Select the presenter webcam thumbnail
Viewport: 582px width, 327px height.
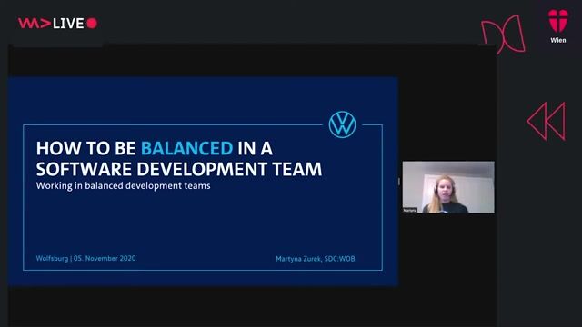[448, 187]
